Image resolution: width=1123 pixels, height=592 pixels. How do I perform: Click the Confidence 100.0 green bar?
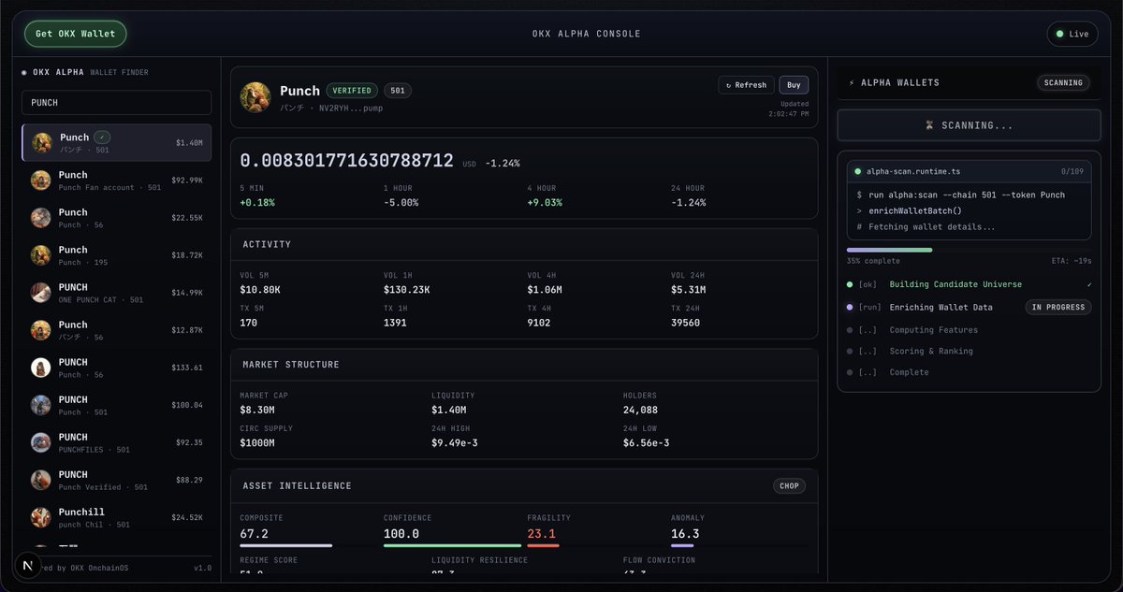click(452, 545)
